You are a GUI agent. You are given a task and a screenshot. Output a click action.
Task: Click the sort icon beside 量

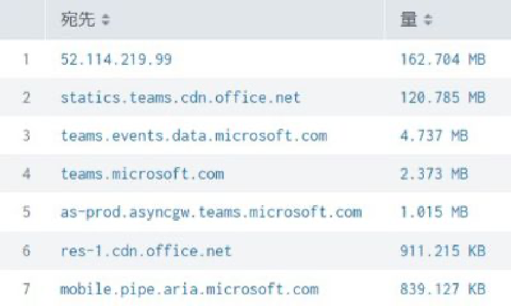pyautogui.click(x=429, y=20)
